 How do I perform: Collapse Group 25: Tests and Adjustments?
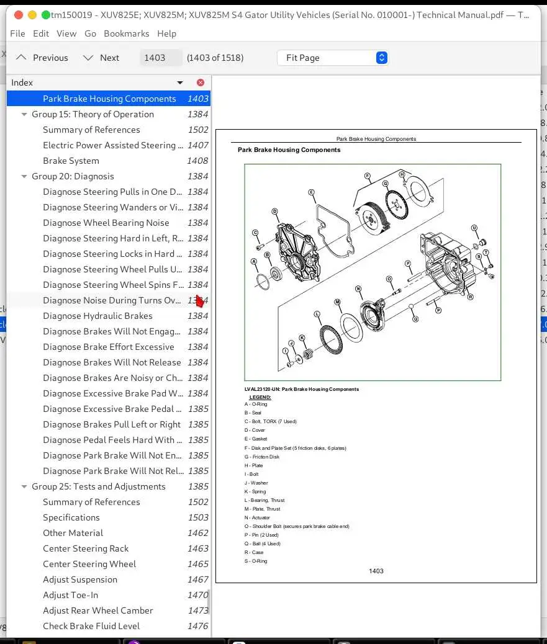24,486
